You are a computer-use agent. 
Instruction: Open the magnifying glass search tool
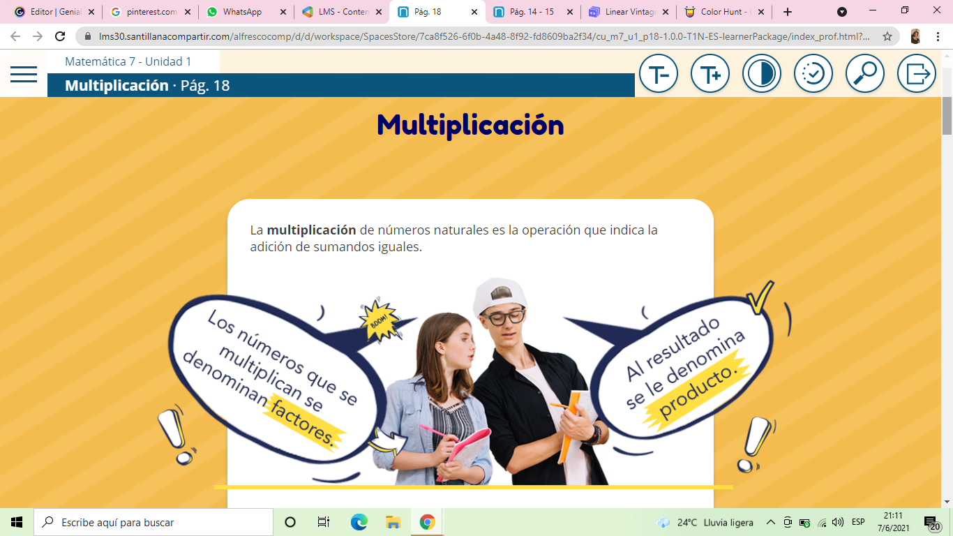(864, 73)
